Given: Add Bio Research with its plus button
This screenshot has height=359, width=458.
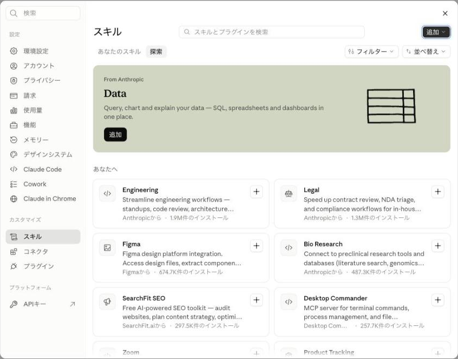Looking at the screenshot, I should tap(437, 246).
